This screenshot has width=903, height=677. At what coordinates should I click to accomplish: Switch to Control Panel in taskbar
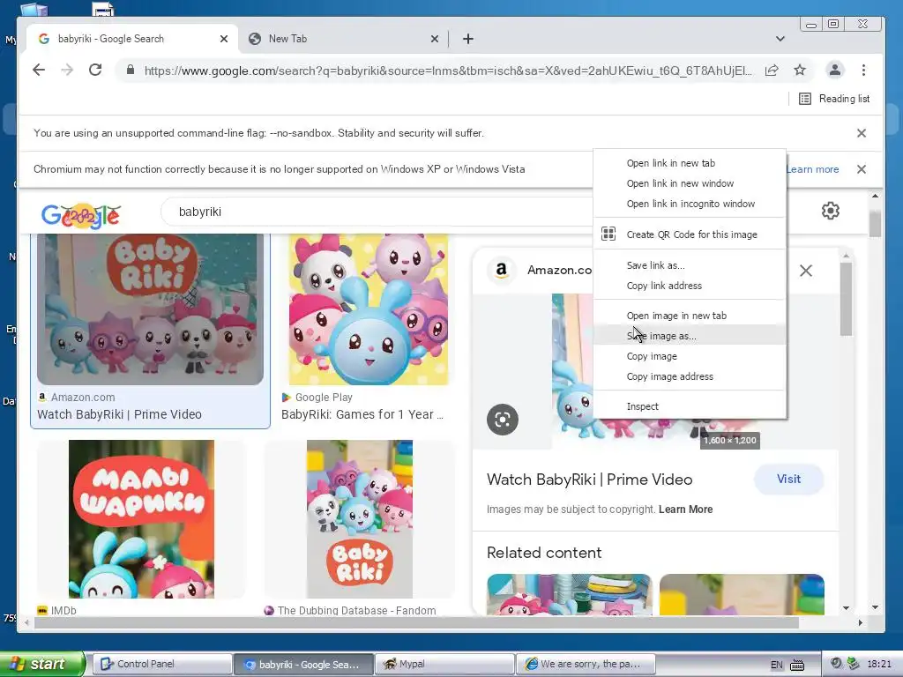(162, 665)
